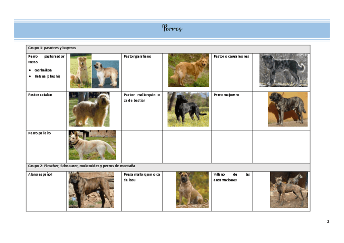344x243 pixels.
Task: Select the merle carea leones dog photo
Action: click(x=284, y=70)
